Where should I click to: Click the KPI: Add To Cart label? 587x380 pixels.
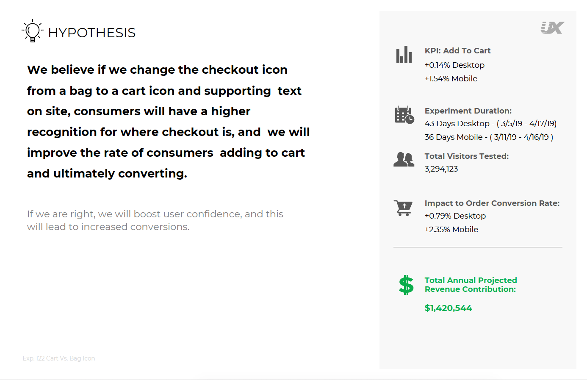pos(457,51)
